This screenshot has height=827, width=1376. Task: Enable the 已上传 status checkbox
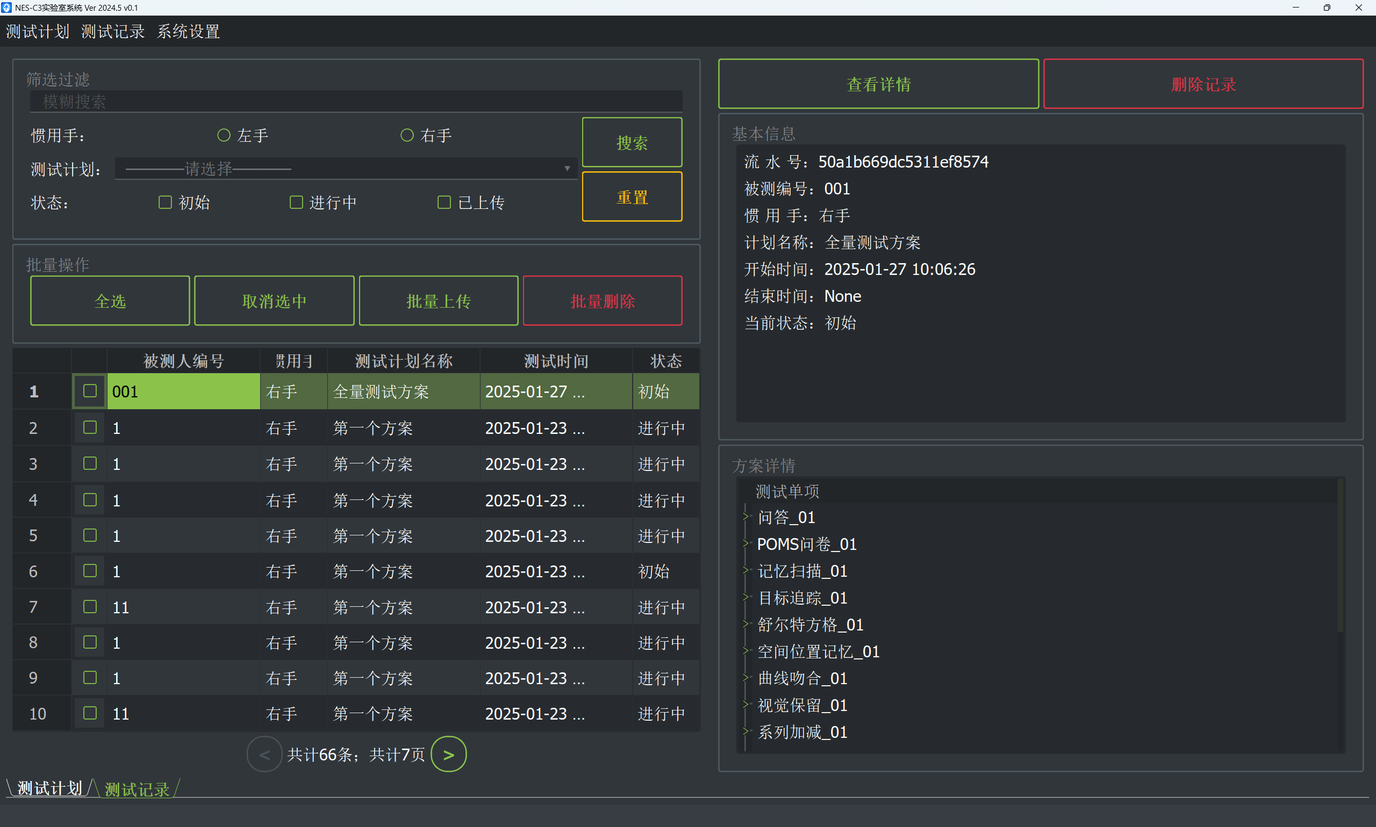click(x=444, y=202)
